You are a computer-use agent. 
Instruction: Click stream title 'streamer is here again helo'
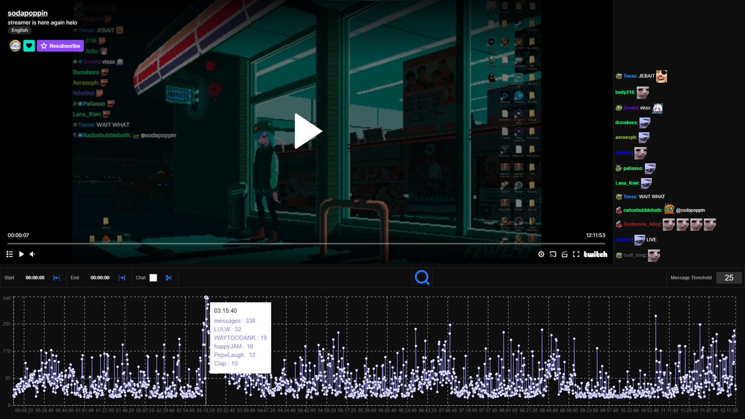pyautogui.click(x=42, y=22)
